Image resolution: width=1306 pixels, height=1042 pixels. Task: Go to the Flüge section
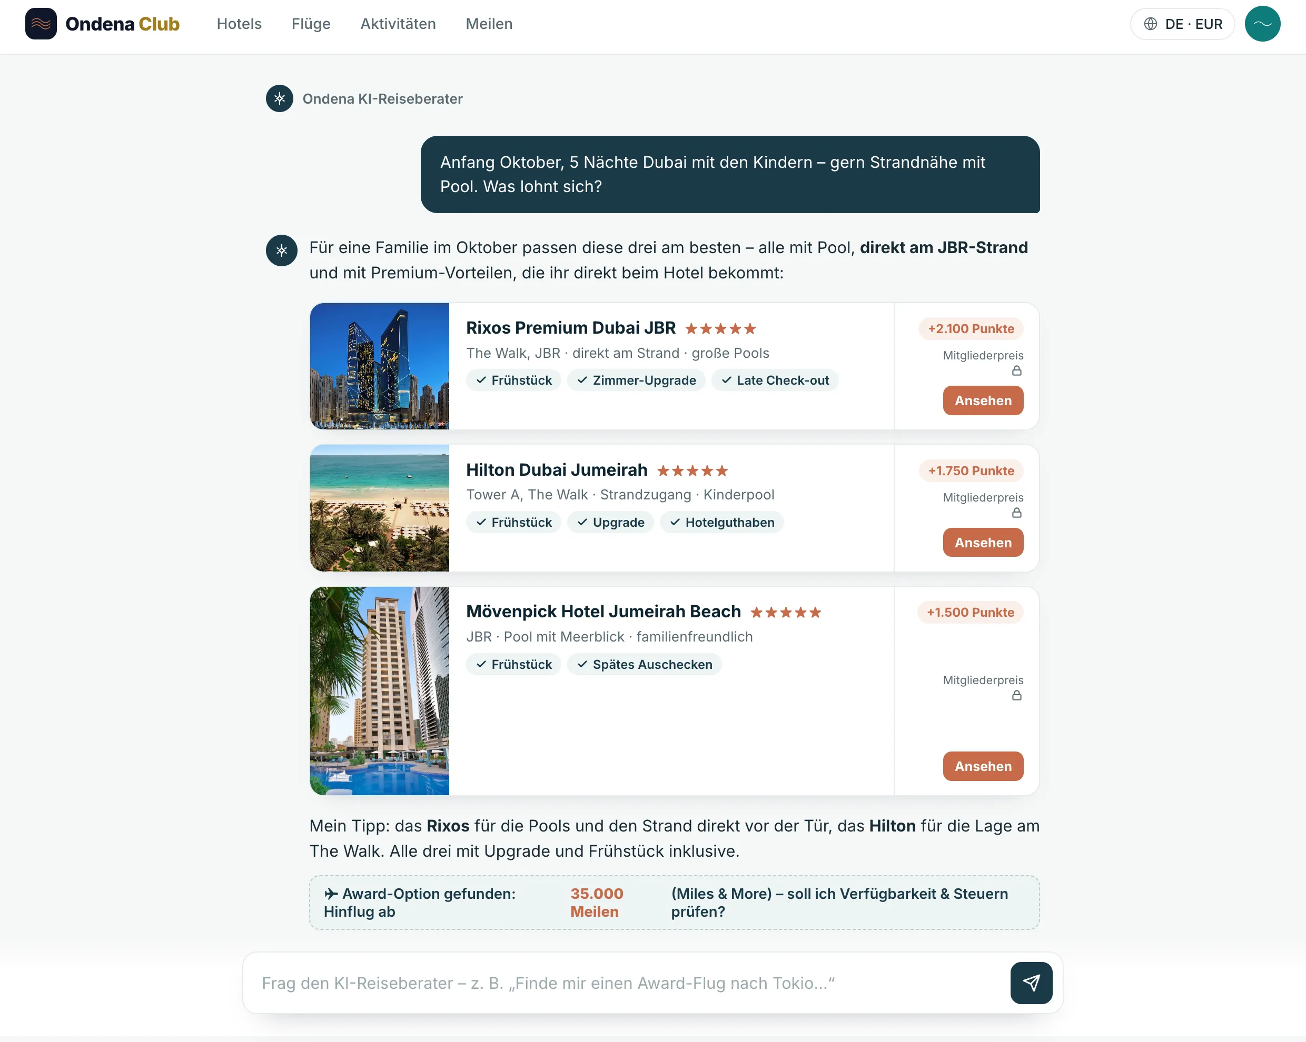(x=311, y=24)
